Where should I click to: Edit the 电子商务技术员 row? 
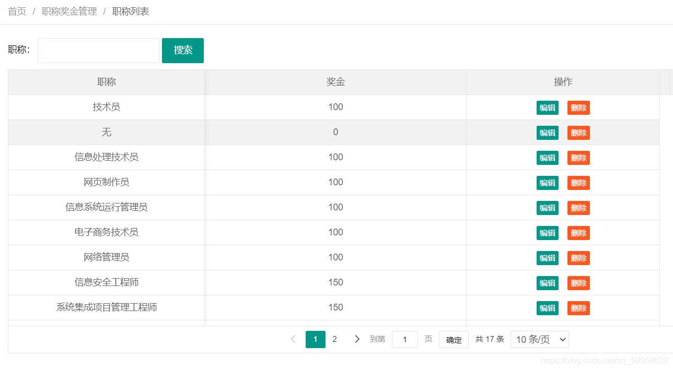[547, 233]
